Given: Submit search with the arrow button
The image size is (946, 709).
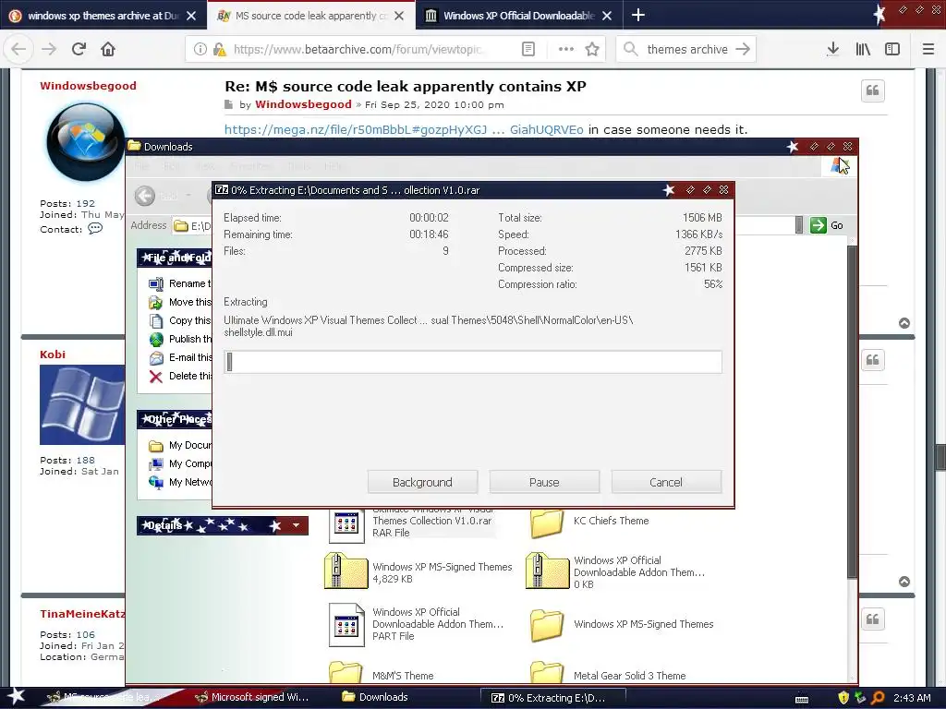Looking at the screenshot, I should [744, 50].
